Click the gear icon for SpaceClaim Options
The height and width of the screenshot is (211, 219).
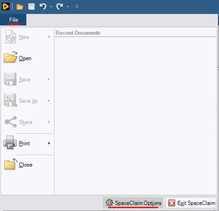click(x=109, y=203)
